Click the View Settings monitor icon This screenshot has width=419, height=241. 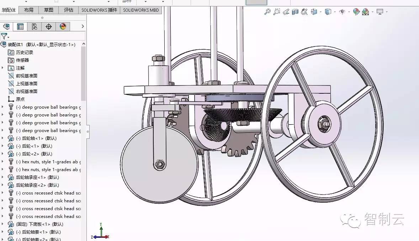(x=380, y=12)
